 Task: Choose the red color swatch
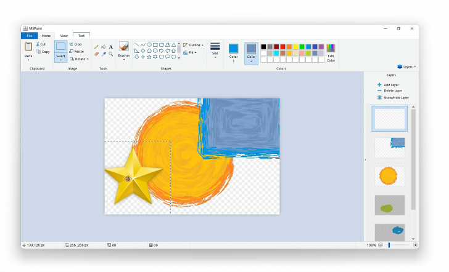click(x=282, y=47)
